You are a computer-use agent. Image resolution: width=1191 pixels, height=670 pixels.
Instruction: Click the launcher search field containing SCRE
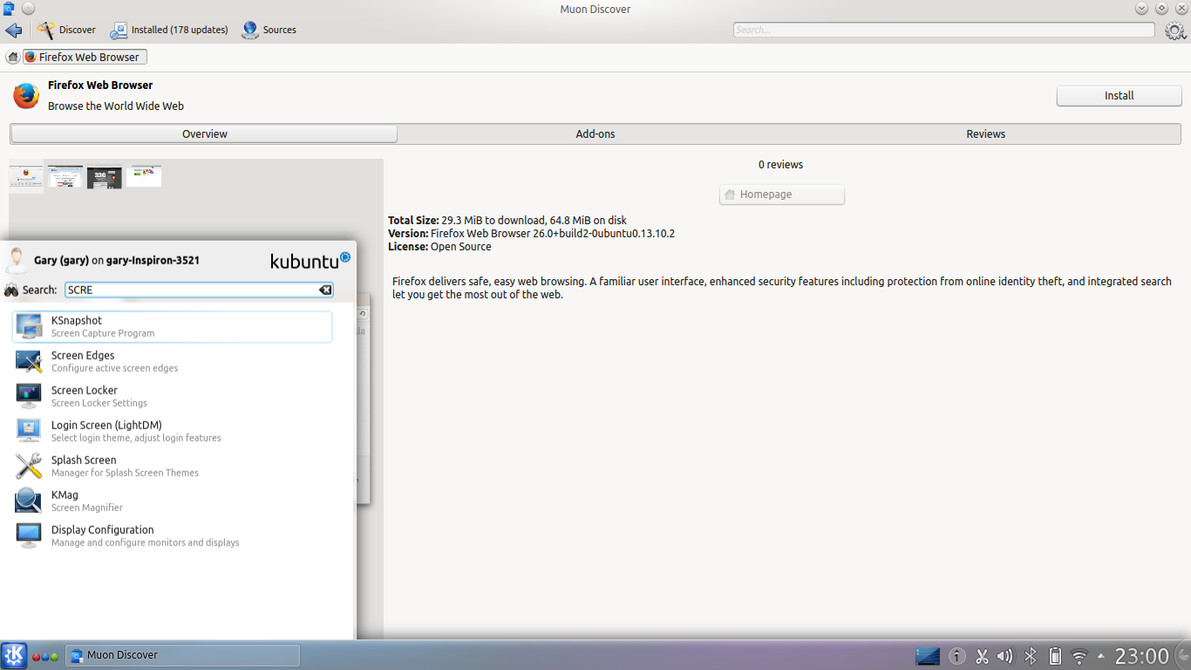(x=199, y=290)
